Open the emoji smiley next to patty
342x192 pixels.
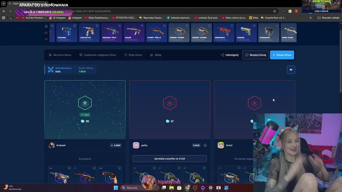[x=205, y=145]
